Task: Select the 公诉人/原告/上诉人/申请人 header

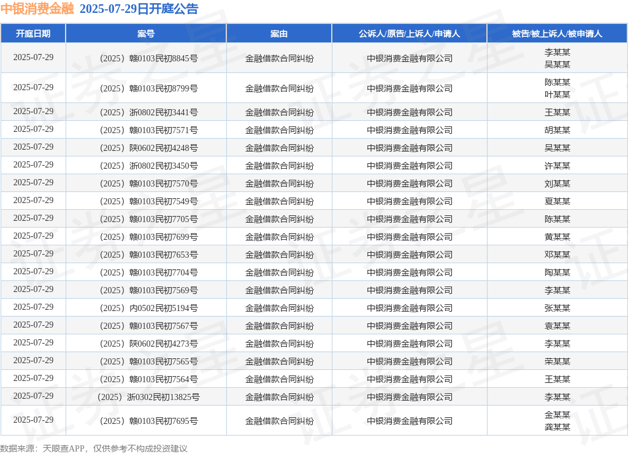Action: click(x=409, y=34)
